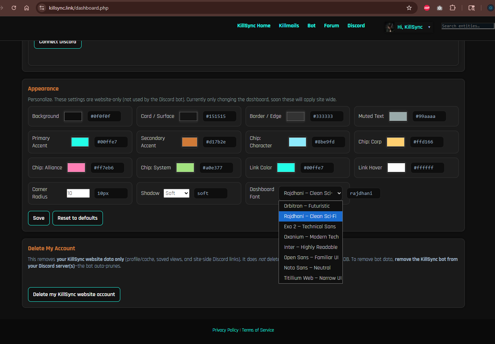The image size is (495, 344).
Task: Click the camera screenshot extension icon
Action: click(x=440, y=8)
